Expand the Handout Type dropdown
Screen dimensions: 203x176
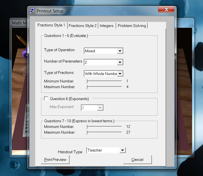[x=122, y=150]
